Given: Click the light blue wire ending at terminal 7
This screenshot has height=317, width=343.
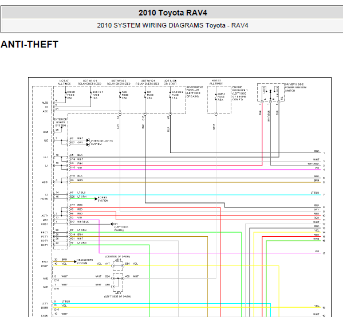Looking at the screenshot, I should (x=195, y=195).
